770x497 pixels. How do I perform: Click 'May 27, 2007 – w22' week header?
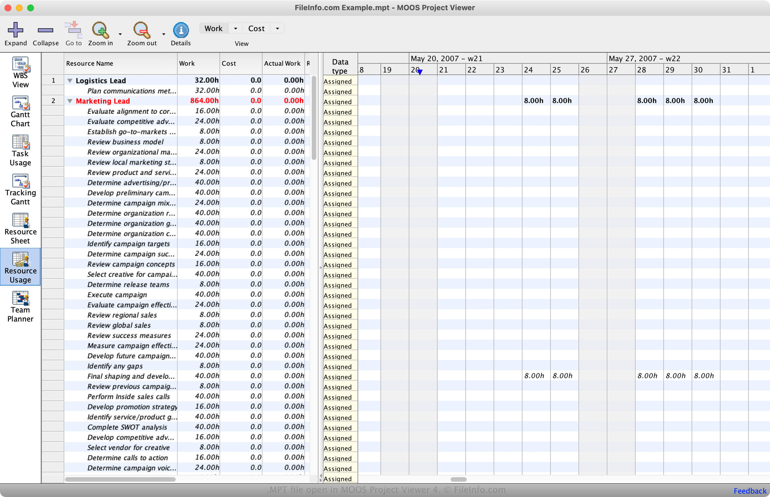[644, 58]
